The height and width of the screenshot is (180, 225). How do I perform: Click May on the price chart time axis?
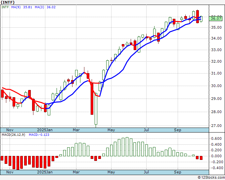pos(111,130)
